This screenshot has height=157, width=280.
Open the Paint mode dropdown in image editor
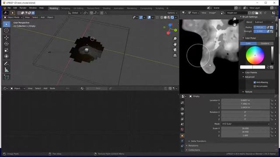pyautogui.click(x=193, y=13)
